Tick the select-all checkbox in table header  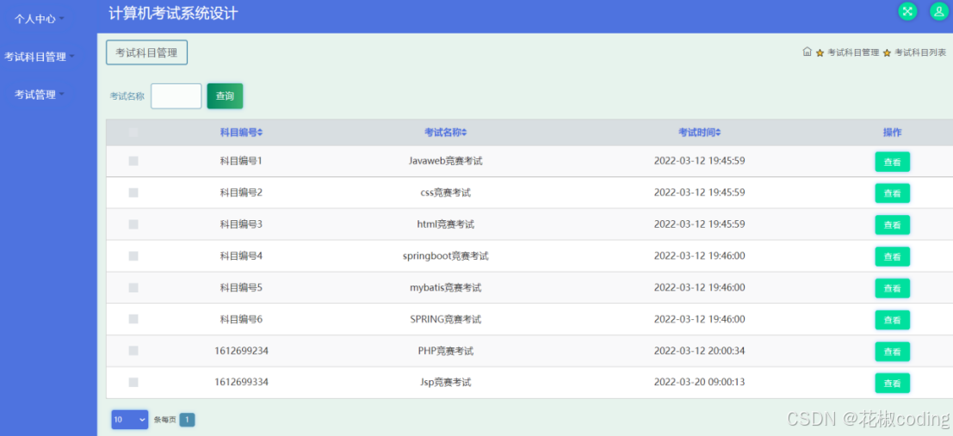[133, 132]
